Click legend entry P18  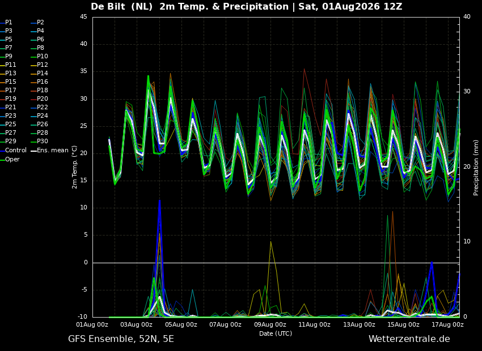pyautogui.click(x=40, y=91)
